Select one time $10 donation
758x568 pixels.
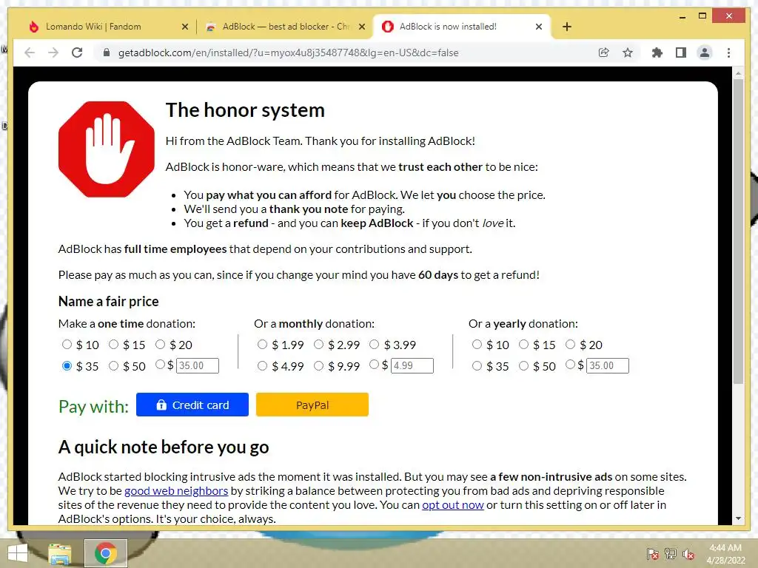(67, 345)
